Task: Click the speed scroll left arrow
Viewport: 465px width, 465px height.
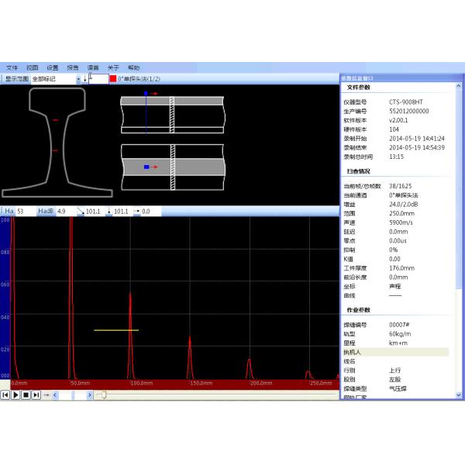Action: (x=55, y=394)
